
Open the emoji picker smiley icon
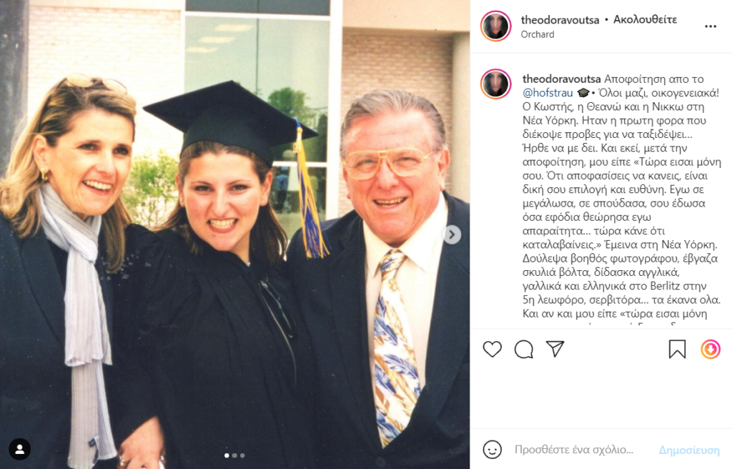[492, 450]
